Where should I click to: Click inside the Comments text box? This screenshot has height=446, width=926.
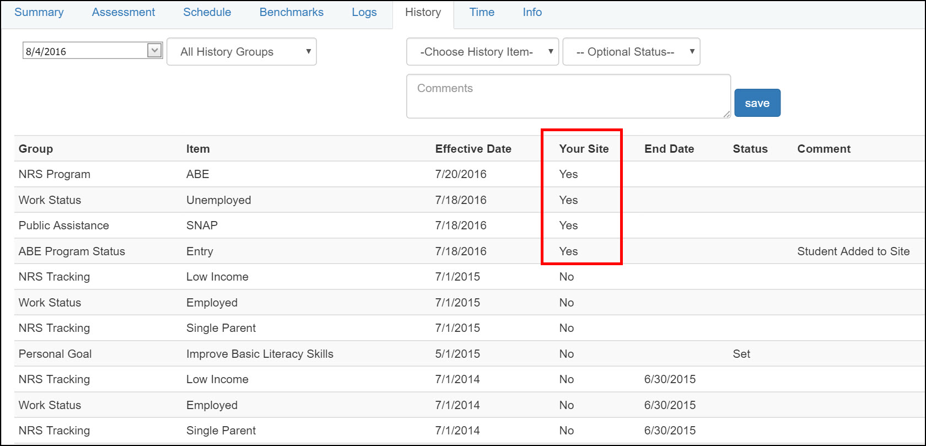click(568, 96)
